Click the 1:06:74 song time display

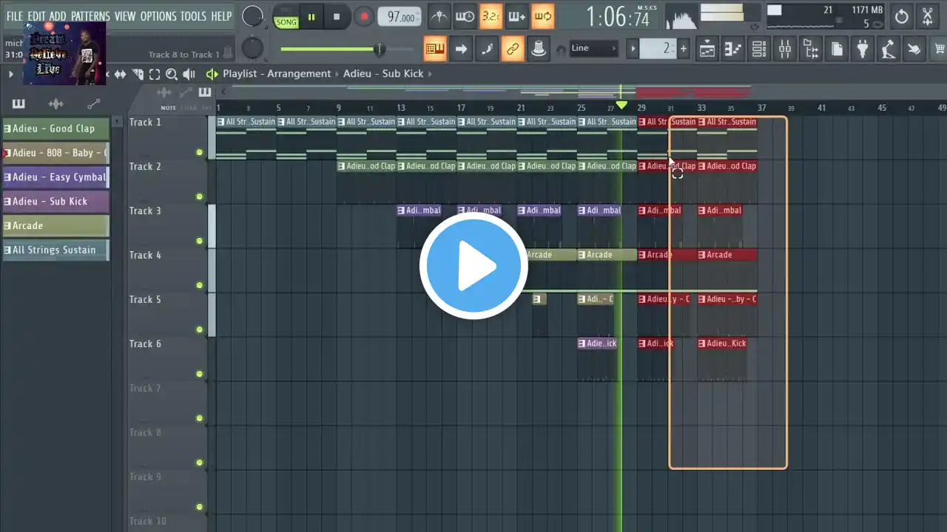[x=618, y=17]
